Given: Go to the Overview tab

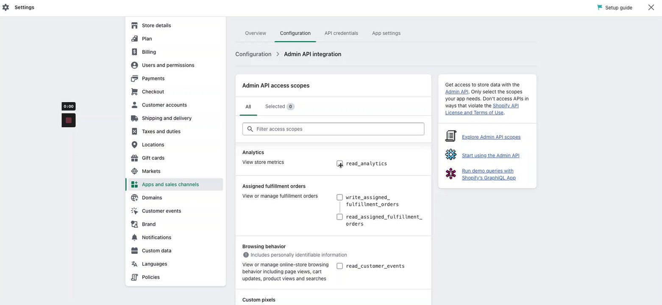Looking at the screenshot, I should (256, 33).
